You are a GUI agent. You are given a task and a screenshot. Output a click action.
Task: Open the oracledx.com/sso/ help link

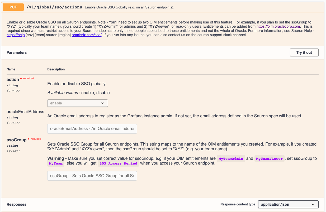tap(87, 35)
